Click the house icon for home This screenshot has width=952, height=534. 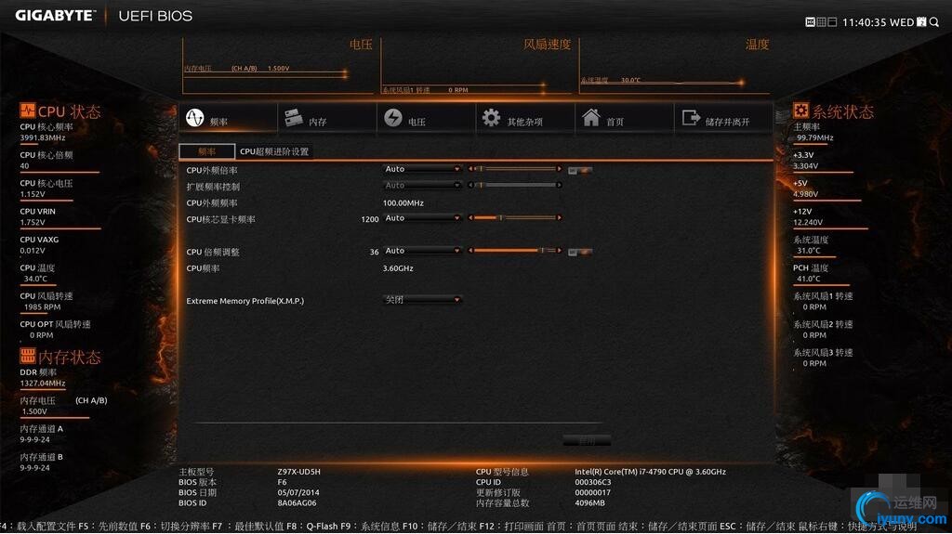click(590, 117)
